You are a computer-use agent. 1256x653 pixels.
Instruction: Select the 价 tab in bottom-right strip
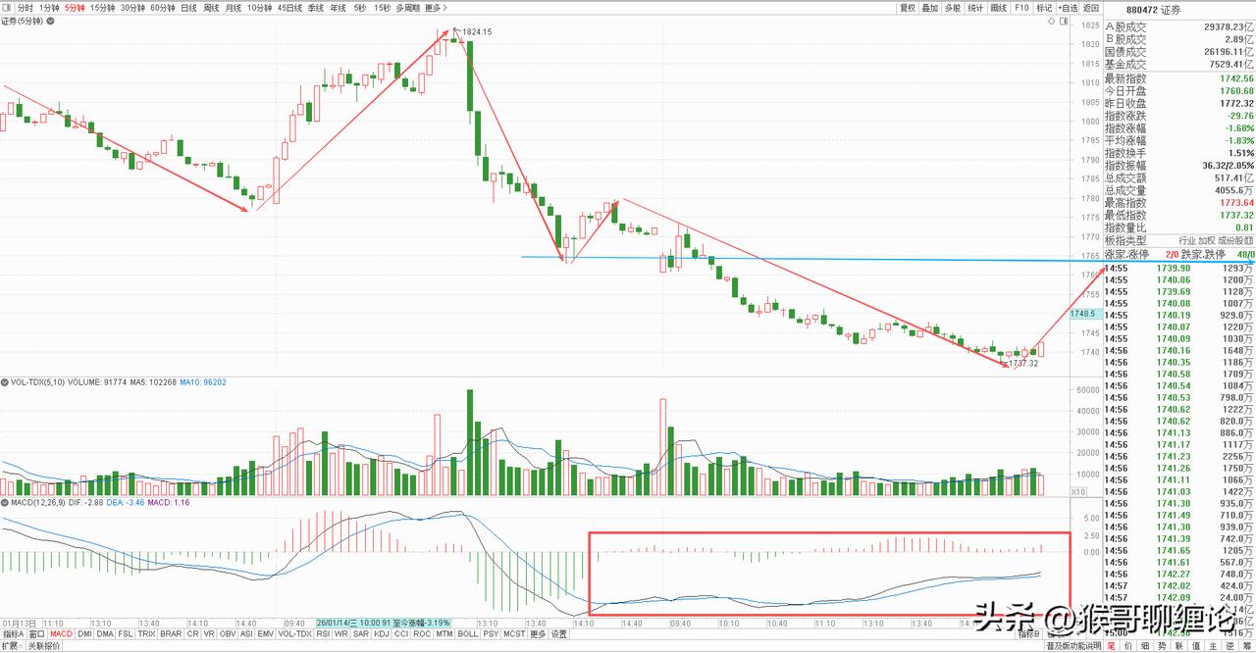pyautogui.click(x=1127, y=646)
